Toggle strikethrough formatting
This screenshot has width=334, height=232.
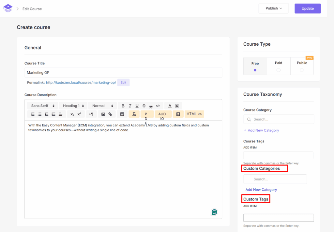tap(144, 106)
